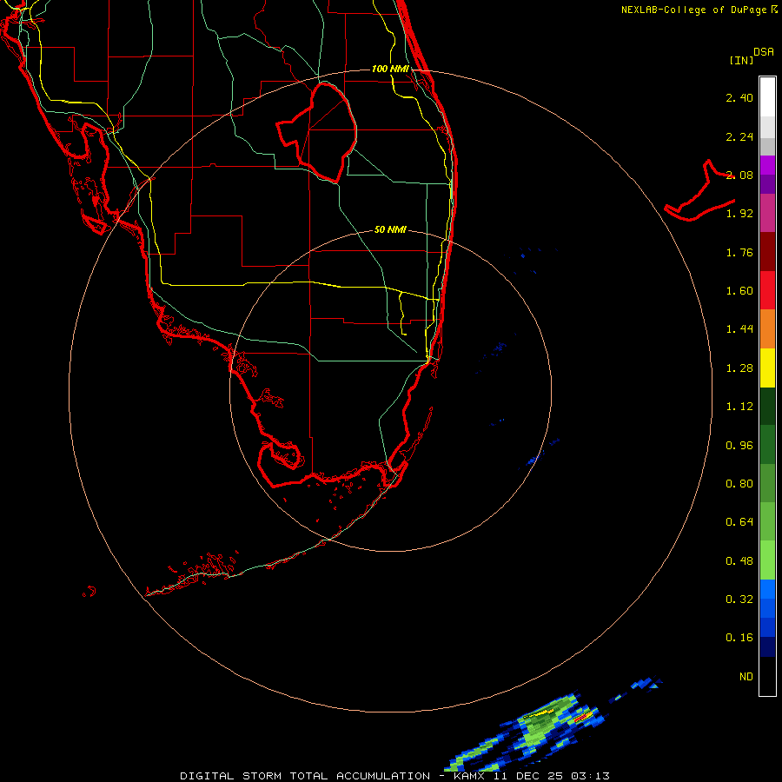Screen dimensions: 782x782
Task: Click the NEXLAB-College of DuPage label
Action: tap(696, 10)
